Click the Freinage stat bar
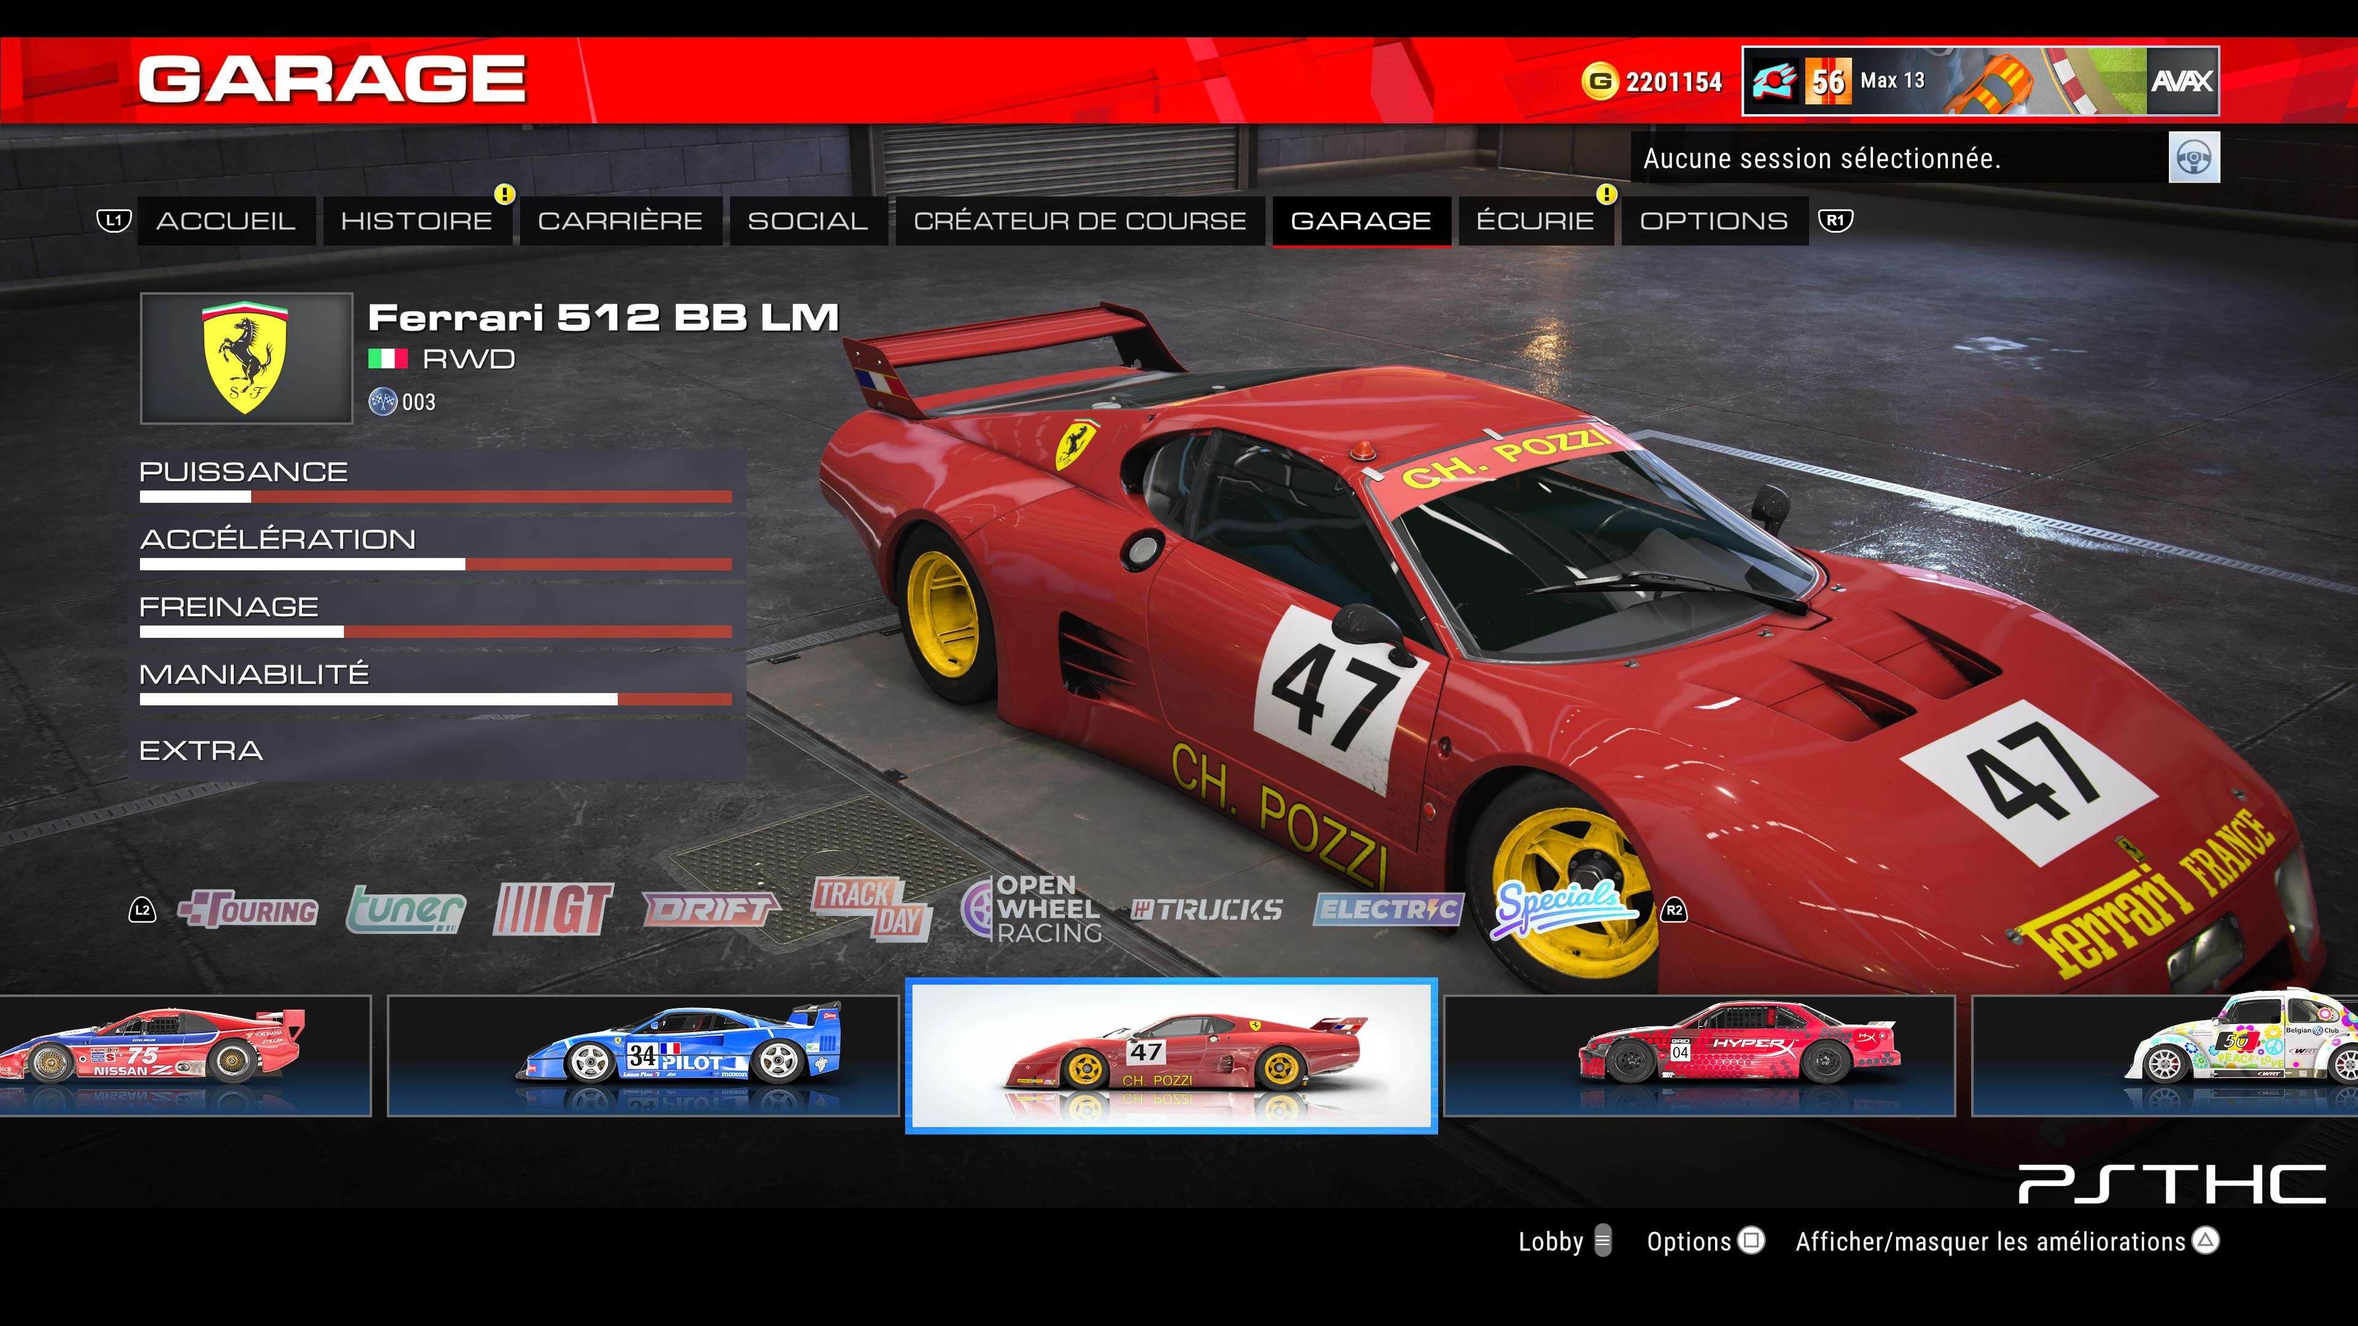Screen dimensions: 2358x1326 click(x=436, y=632)
